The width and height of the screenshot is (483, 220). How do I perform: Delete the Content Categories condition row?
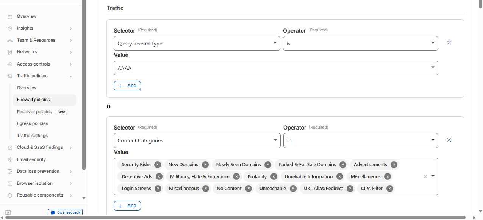(x=449, y=140)
